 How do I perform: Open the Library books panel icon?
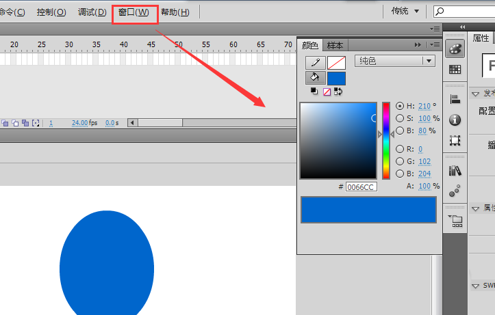[x=455, y=170]
